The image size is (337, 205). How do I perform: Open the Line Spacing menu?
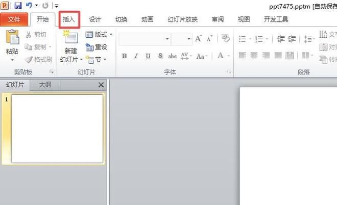click(309, 39)
